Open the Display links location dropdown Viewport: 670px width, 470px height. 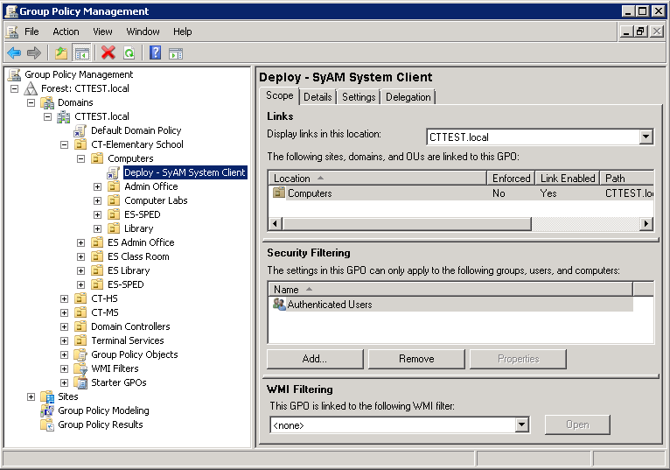(x=646, y=137)
